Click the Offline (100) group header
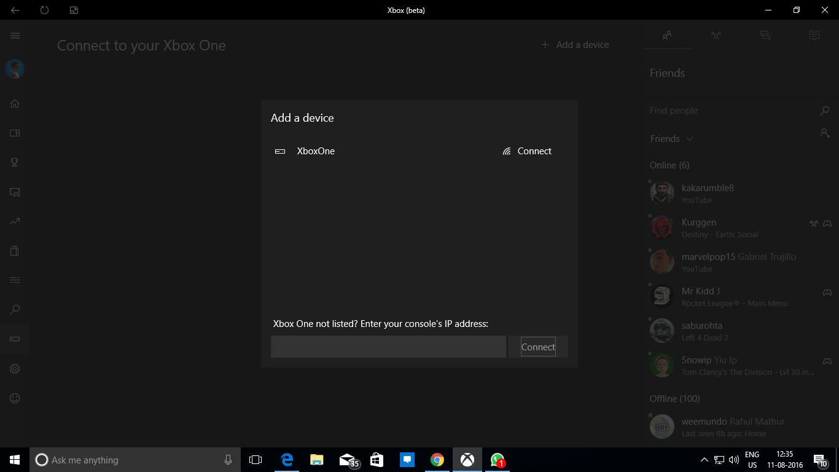The width and height of the screenshot is (839, 472). click(674, 399)
